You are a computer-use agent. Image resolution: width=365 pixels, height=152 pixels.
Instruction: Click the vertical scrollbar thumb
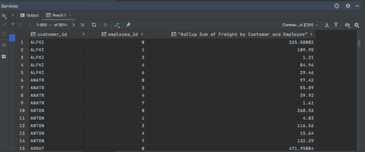[x=359, y=43]
